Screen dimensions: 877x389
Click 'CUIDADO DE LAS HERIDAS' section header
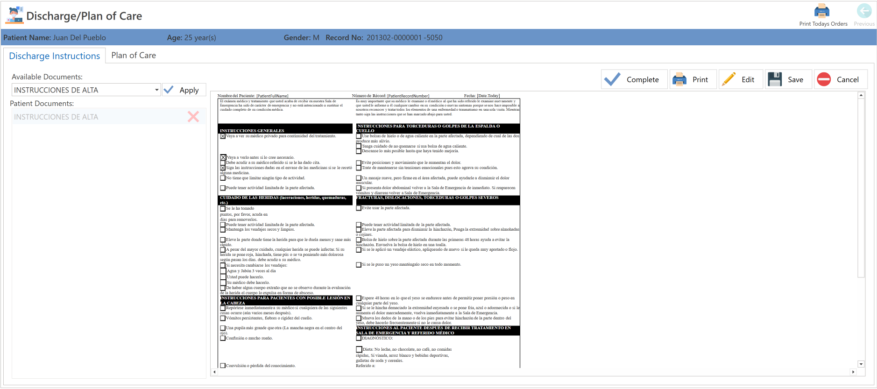click(285, 200)
